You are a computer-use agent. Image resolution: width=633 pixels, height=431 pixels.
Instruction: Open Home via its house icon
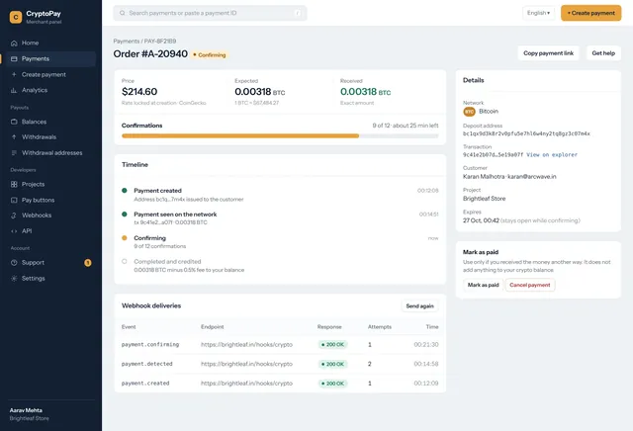click(x=14, y=43)
